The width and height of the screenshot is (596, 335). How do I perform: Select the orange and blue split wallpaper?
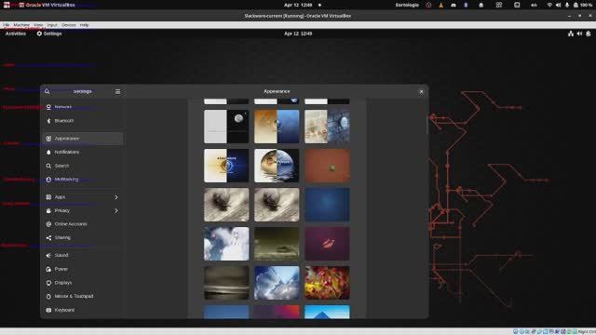277,127
